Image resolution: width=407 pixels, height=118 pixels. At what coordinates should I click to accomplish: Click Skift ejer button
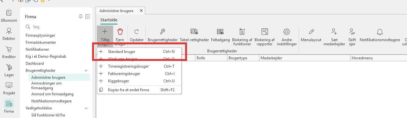click(x=352, y=37)
